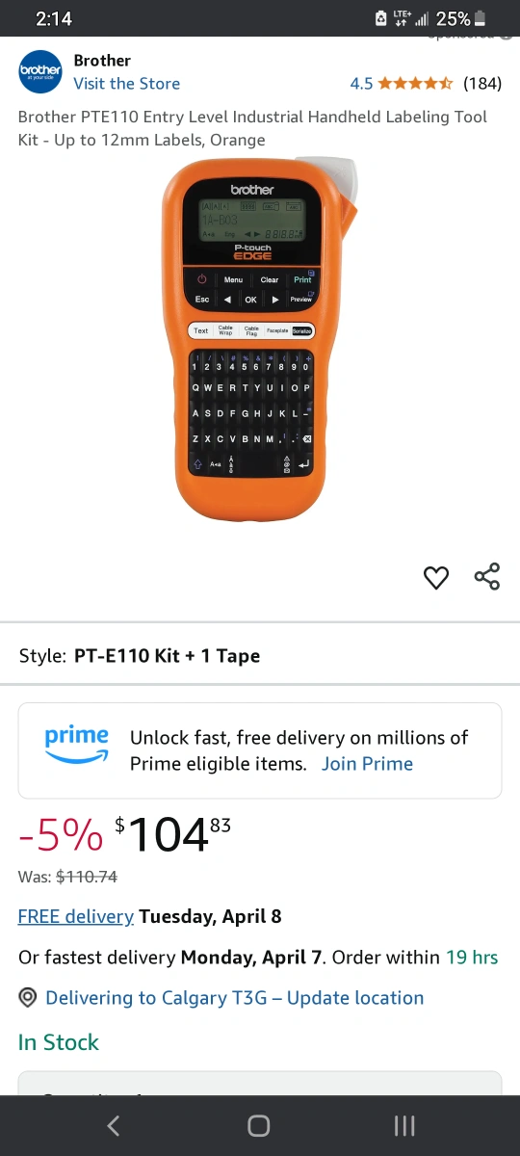The width and height of the screenshot is (520, 1156).
Task: Open the 4.5 star rating reviews
Action: [x=402, y=84]
